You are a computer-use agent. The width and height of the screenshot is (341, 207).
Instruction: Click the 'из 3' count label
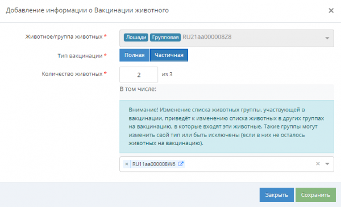pos(167,74)
